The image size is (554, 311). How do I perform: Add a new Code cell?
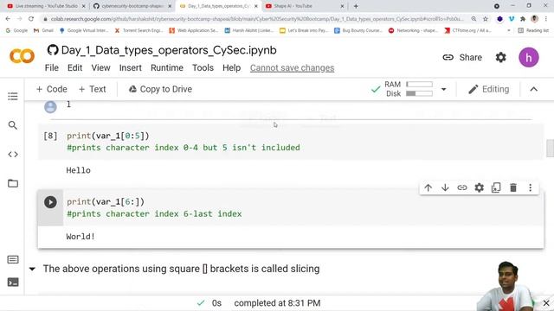coord(52,89)
